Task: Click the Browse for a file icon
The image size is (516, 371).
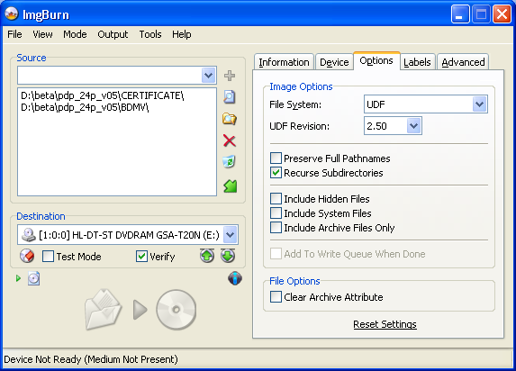Action: [x=230, y=96]
